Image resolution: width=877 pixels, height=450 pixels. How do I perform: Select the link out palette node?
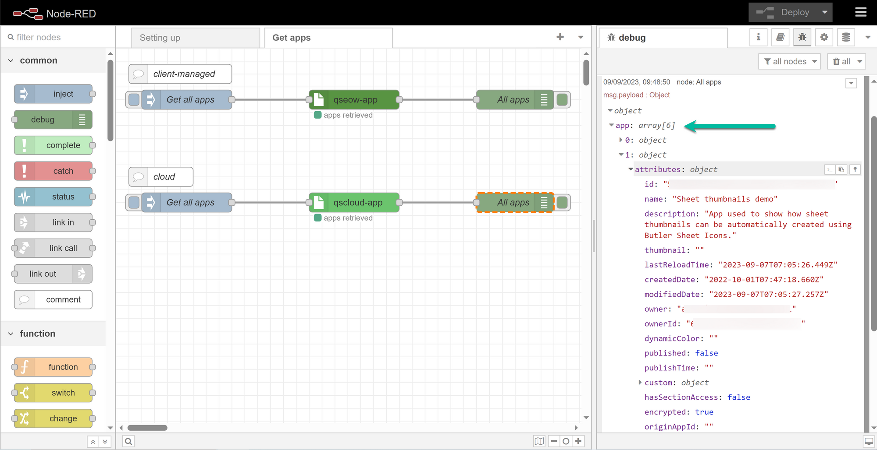(x=53, y=274)
